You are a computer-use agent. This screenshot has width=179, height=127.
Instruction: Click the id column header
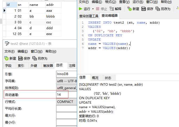pyautogui.click(x=11, y=5)
